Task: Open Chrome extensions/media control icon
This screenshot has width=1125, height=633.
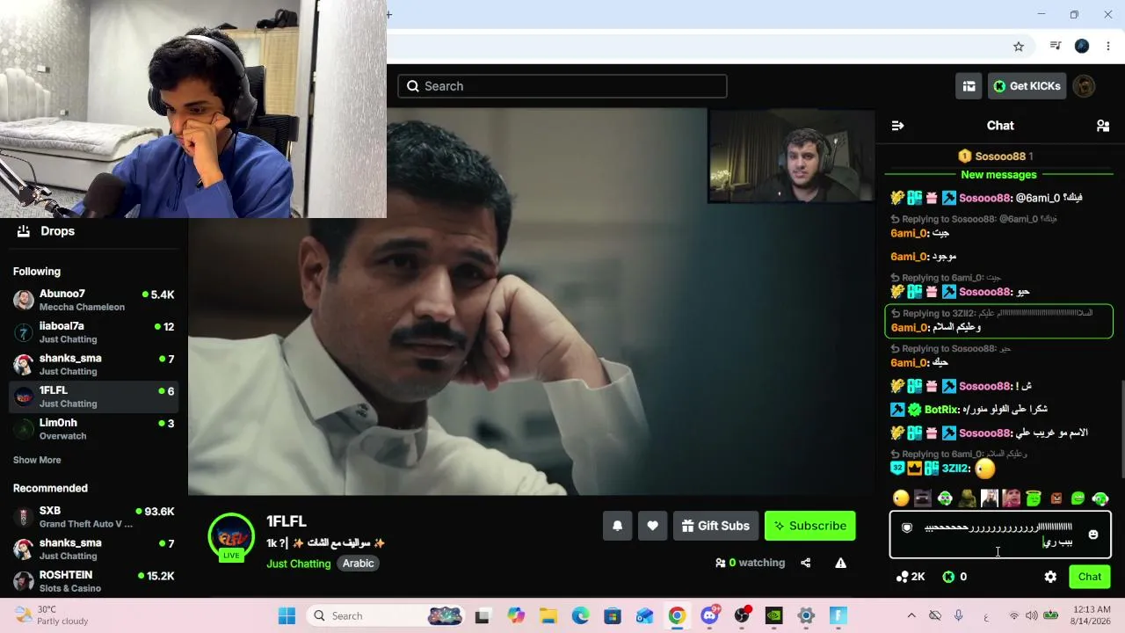Action: (1056, 47)
